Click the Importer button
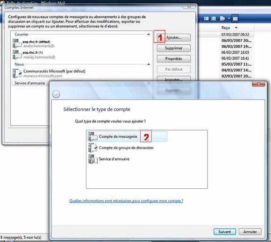The height and width of the screenshot is (242, 271). (x=174, y=79)
